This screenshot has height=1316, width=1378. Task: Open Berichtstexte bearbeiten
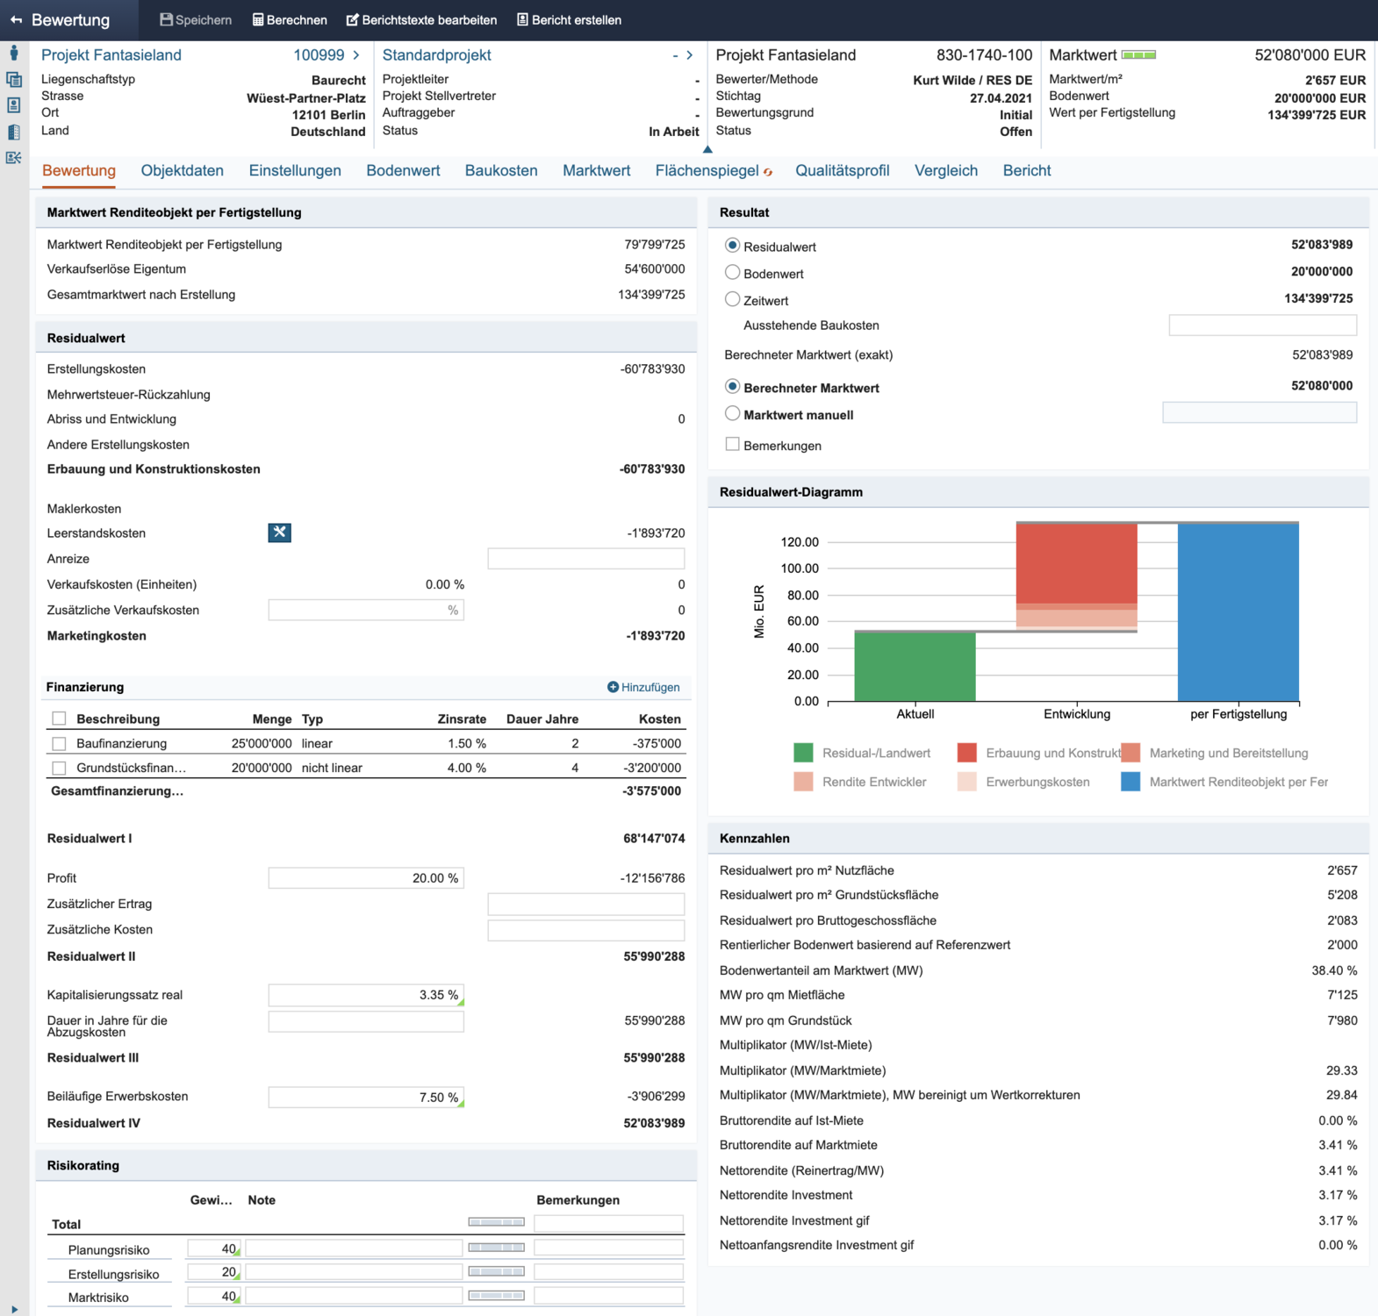click(421, 19)
